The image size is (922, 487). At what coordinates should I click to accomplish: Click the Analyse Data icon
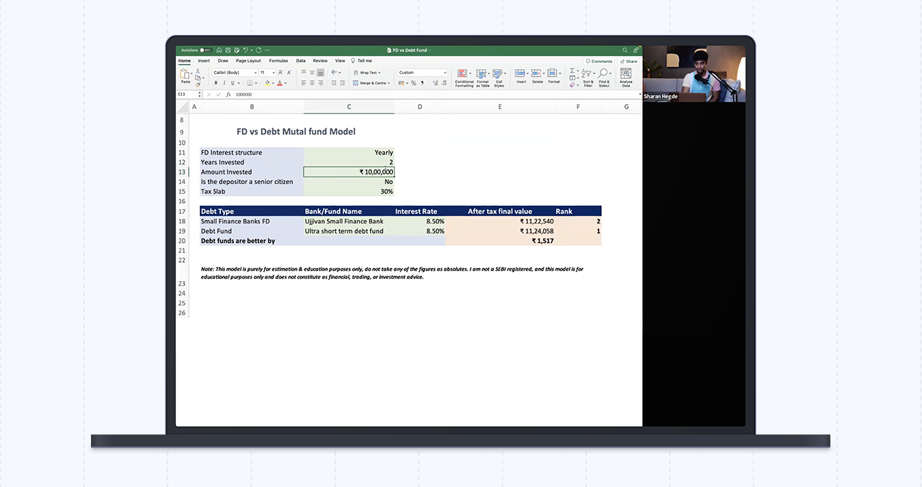click(626, 77)
